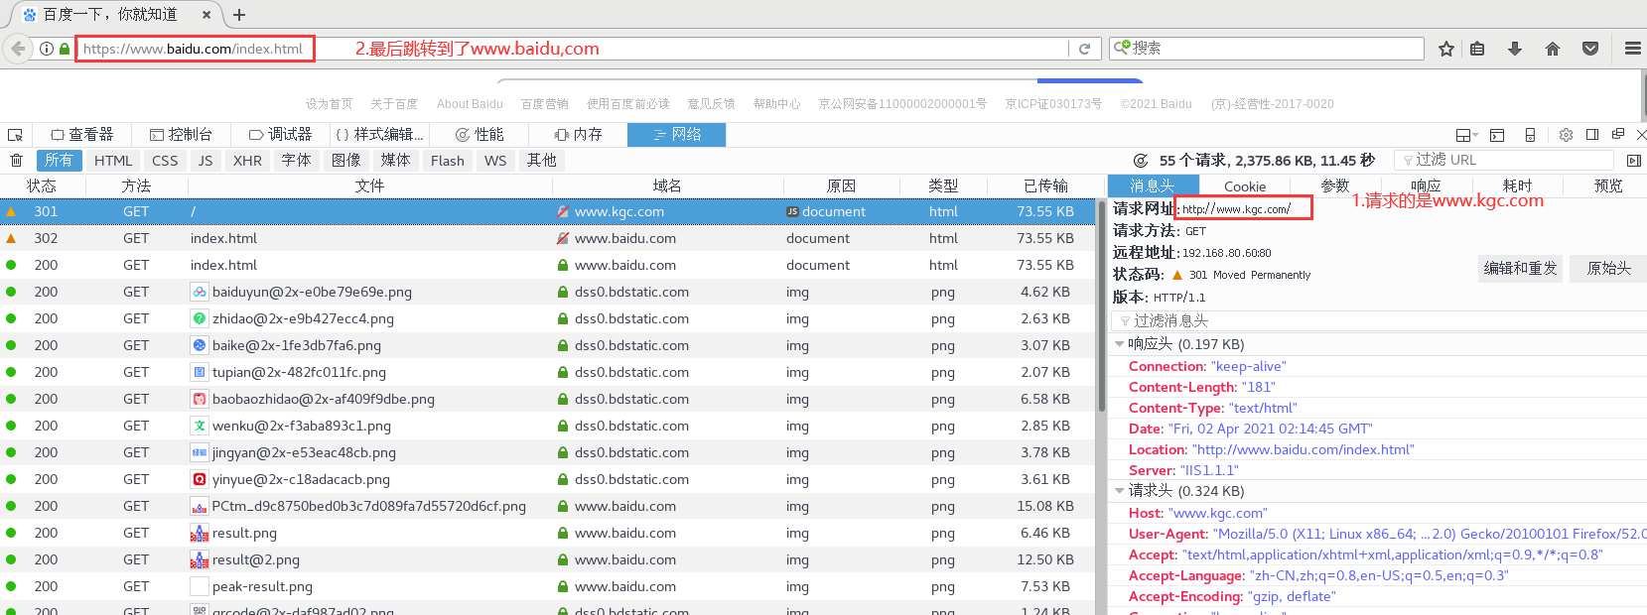
Task: Open the 参数 details tab
Action: (x=1335, y=185)
